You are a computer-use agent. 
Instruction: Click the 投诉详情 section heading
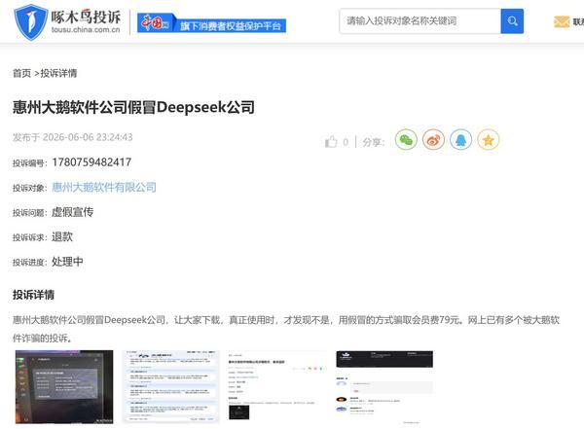click(x=33, y=295)
